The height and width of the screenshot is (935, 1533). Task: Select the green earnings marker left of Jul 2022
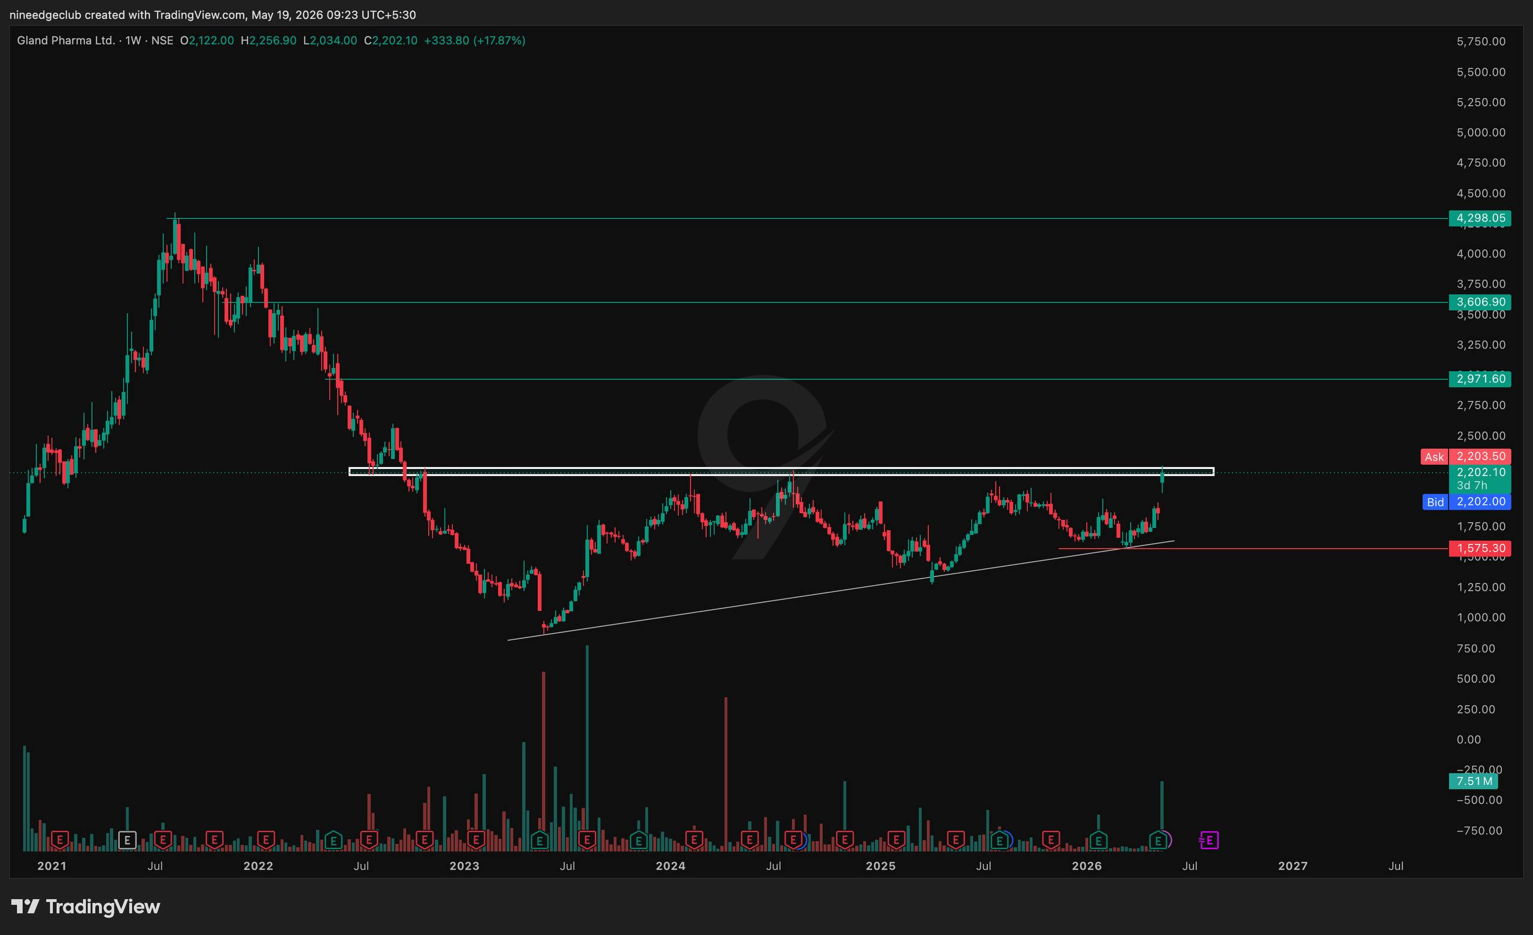[x=334, y=840]
